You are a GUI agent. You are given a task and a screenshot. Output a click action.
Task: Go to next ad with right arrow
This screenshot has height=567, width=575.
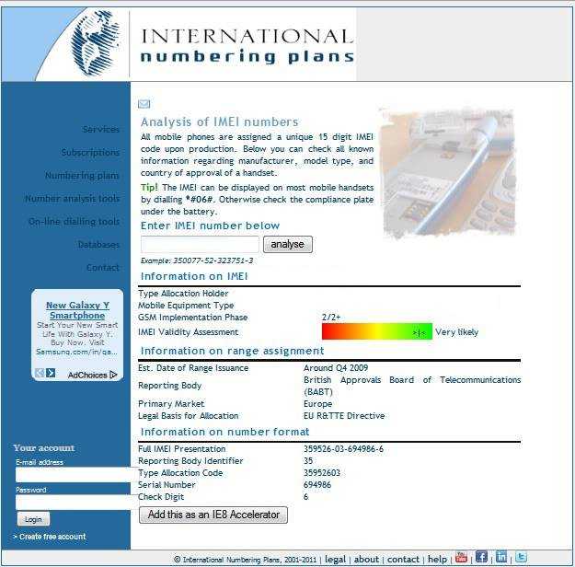point(51,373)
